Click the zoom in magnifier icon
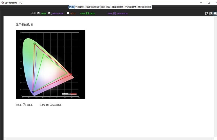Image resolution: width=217 pixels, height=140 pixels. pyautogui.click(x=207, y=14)
